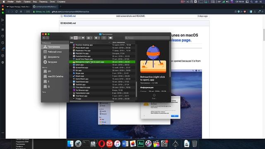
Task: Click the More button in preview pane
Action: (154, 96)
